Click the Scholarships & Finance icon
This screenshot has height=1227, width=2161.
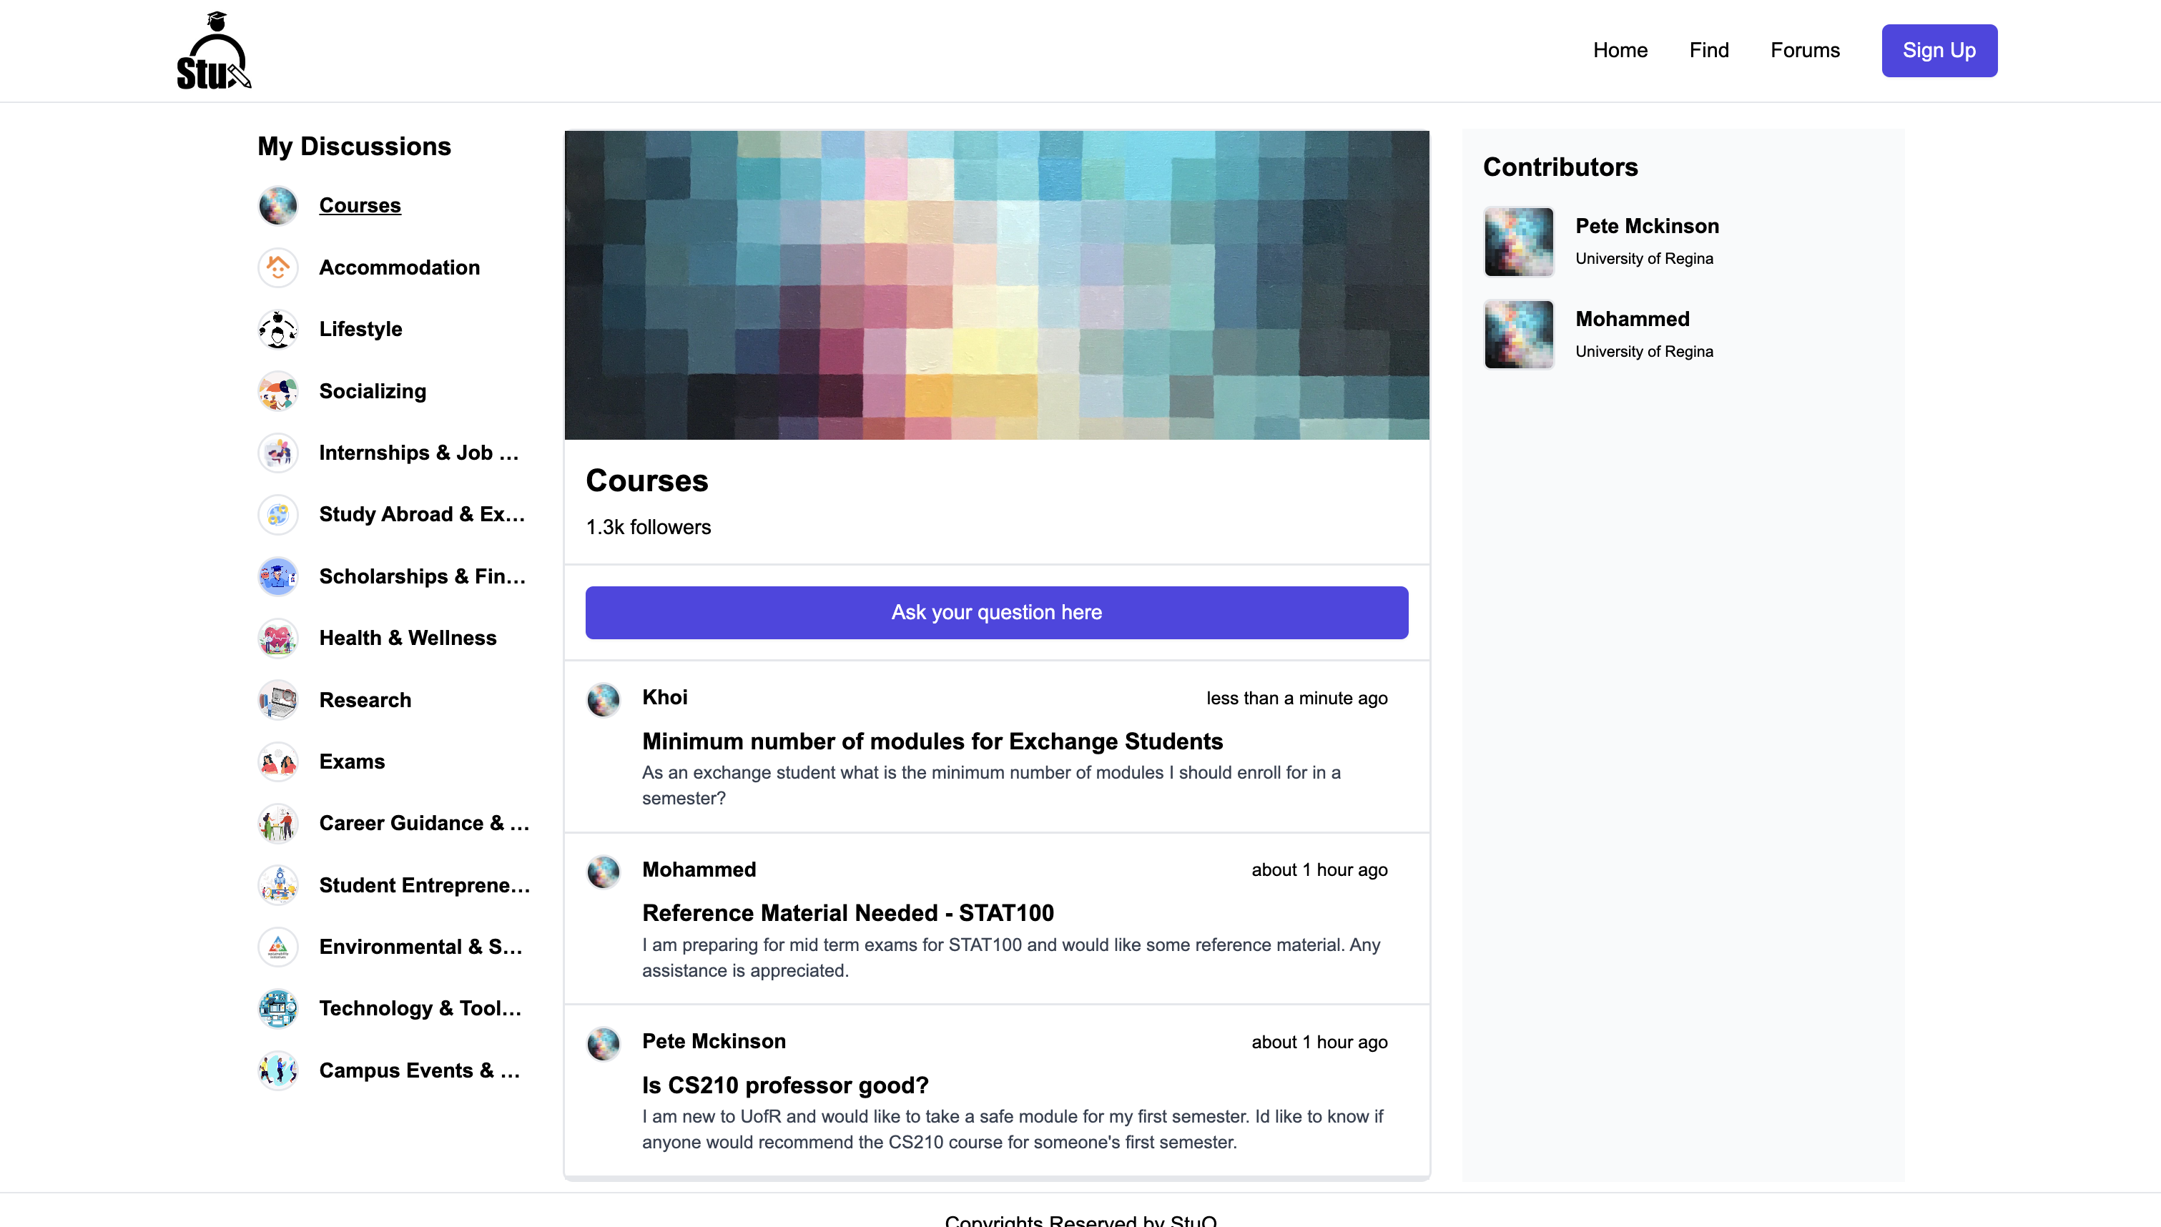point(277,576)
